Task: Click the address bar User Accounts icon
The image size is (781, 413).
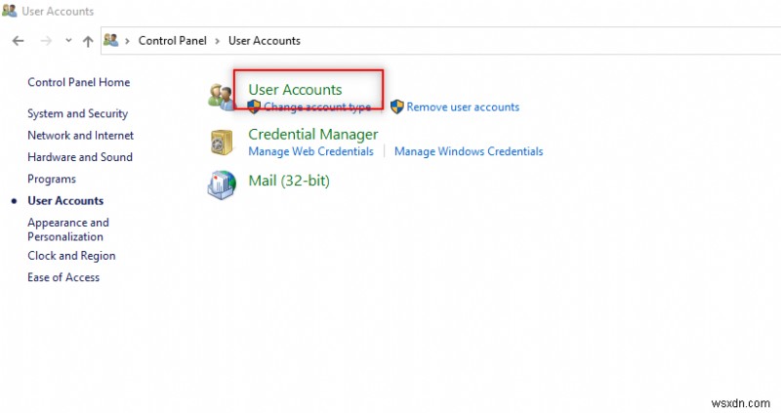Action: (110, 41)
